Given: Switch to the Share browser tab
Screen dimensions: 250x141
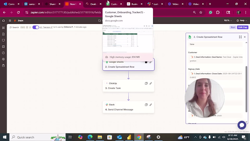Looking at the screenshot, I should (x=52, y=4).
